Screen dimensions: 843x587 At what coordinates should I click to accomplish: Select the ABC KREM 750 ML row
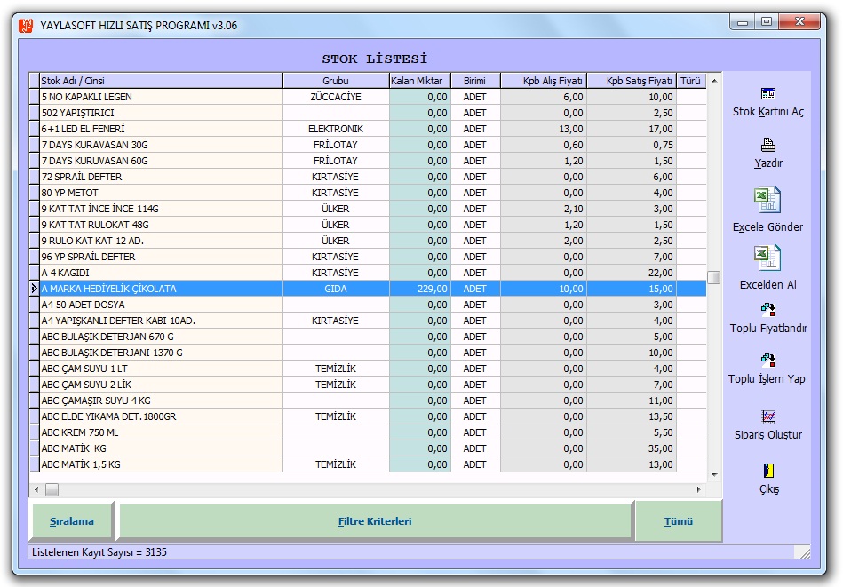point(368,432)
